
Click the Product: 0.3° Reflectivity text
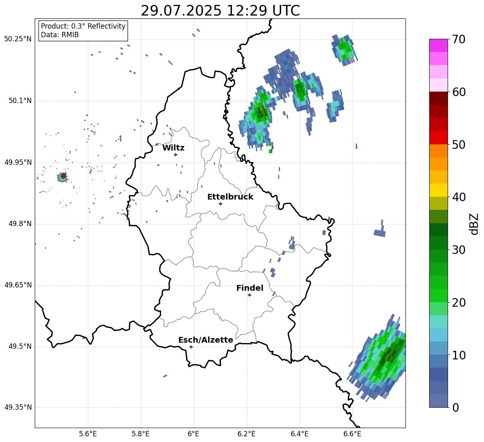coord(83,26)
